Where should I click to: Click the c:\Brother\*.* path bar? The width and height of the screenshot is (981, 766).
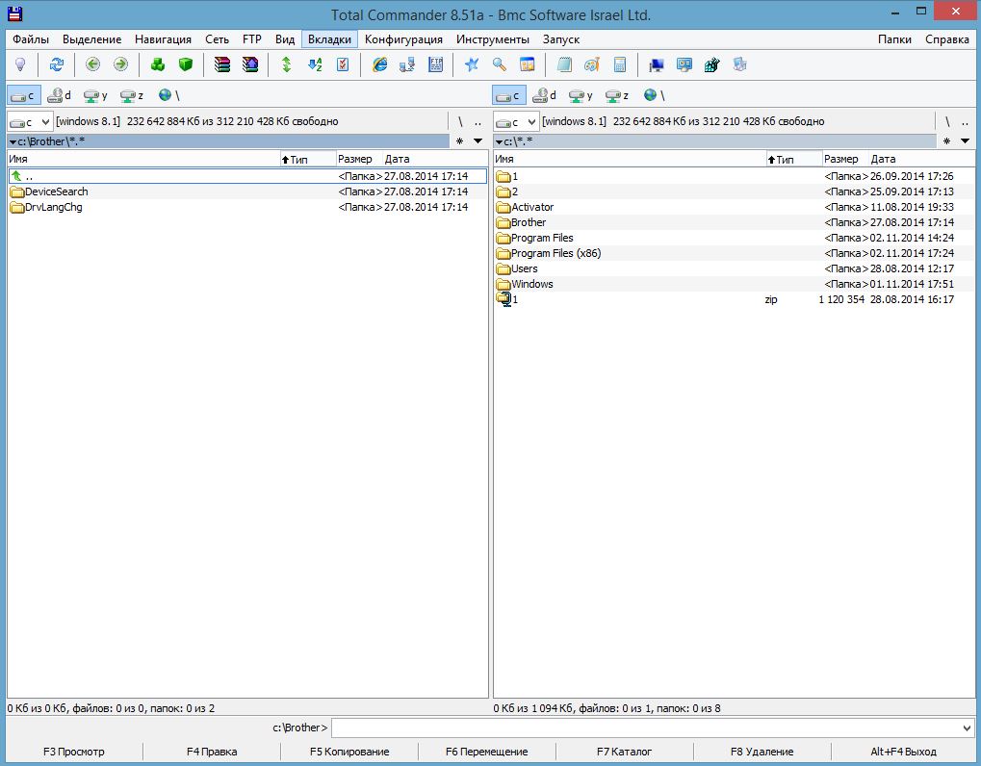coord(228,141)
